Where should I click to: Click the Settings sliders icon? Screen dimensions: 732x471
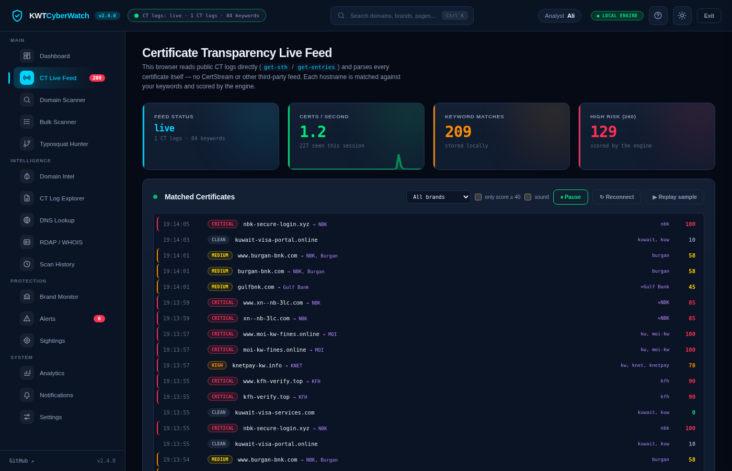click(x=27, y=417)
